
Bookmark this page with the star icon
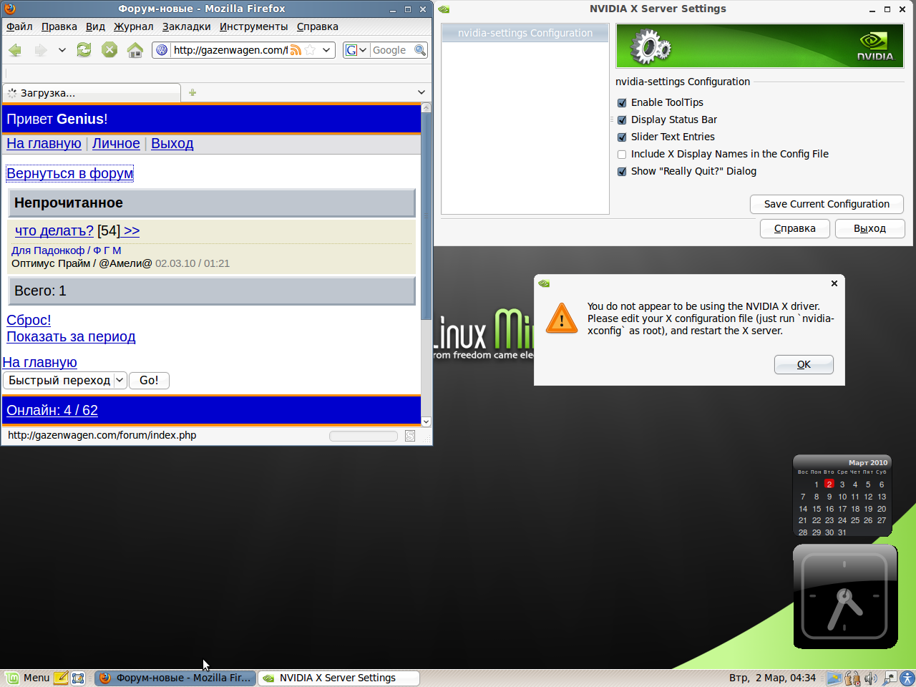click(x=310, y=50)
